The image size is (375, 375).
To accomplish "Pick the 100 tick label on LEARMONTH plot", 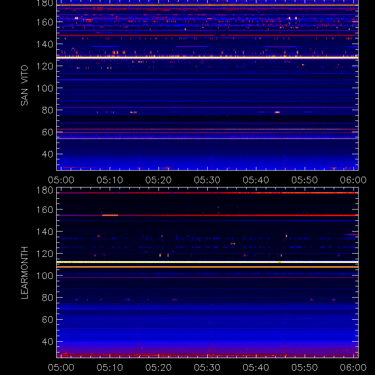I will click(x=45, y=276).
